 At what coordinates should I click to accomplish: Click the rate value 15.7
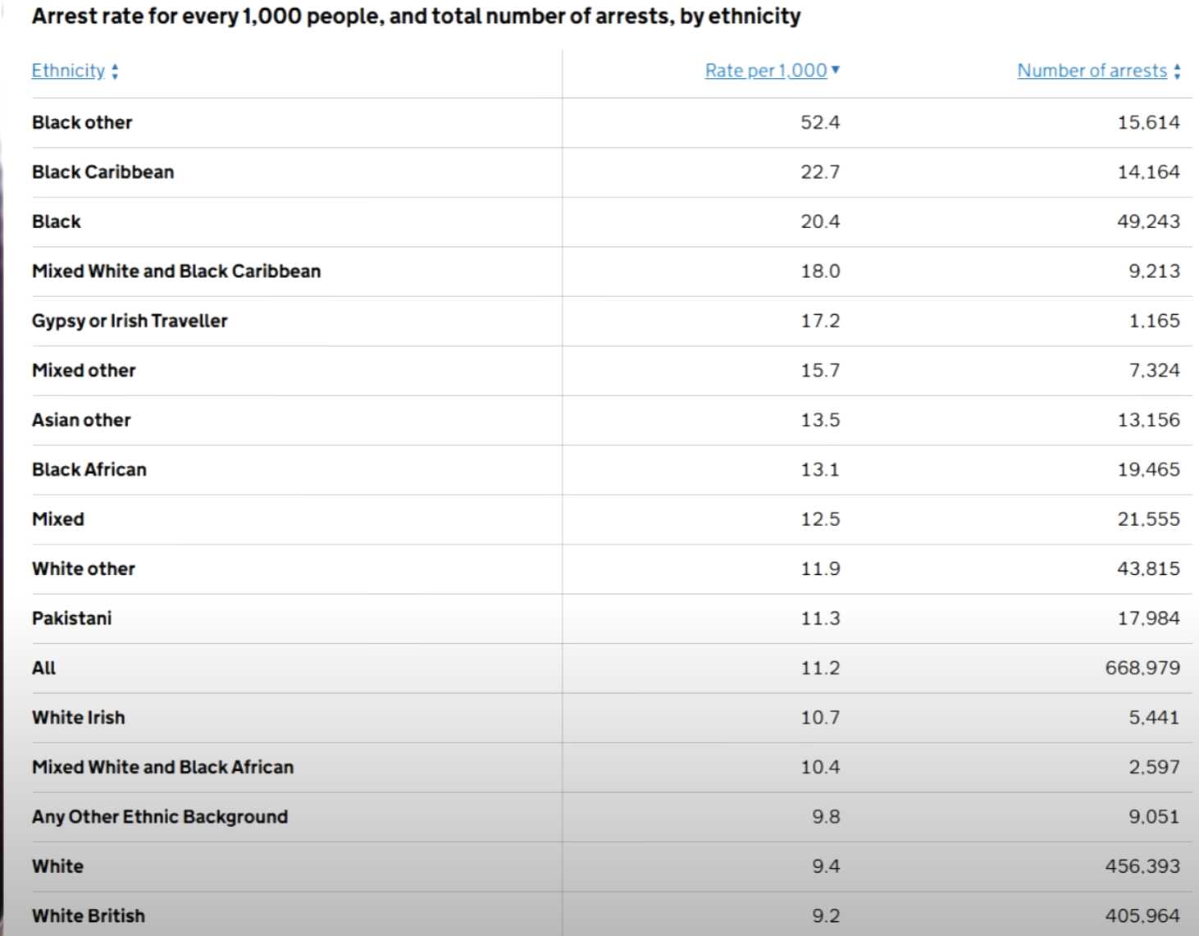coord(820,371)
